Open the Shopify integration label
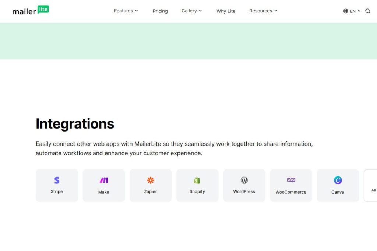The width and height of the screenshot is (377, 251). click(x=197, y=191)
